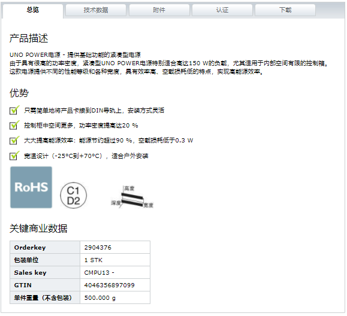Open the 下载 tab
347x316 pixels.
285,10
